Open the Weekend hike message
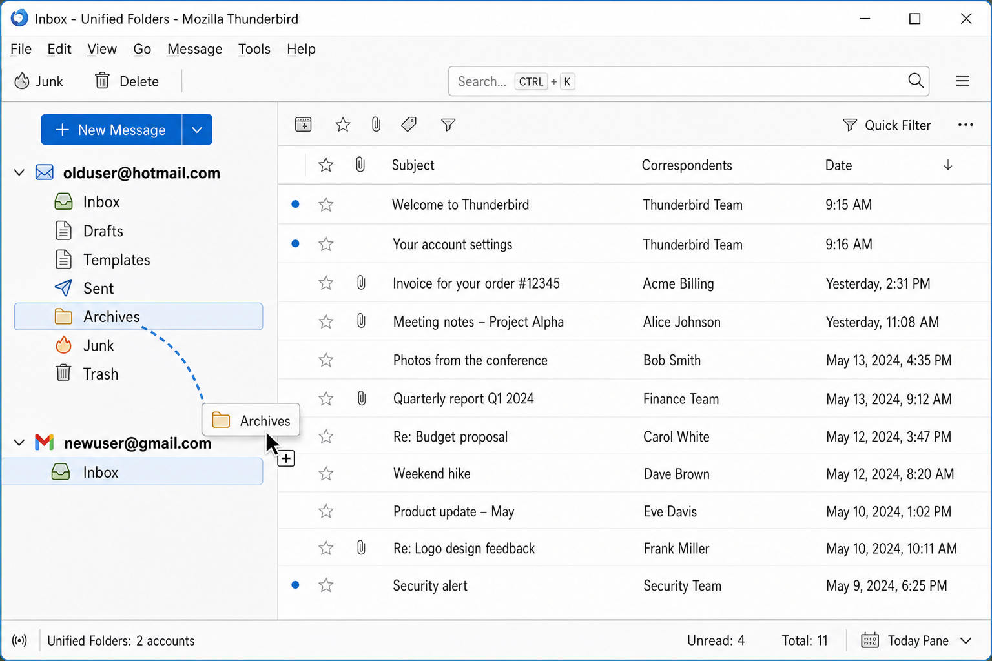992x661 pixels. tap(432, 474)
